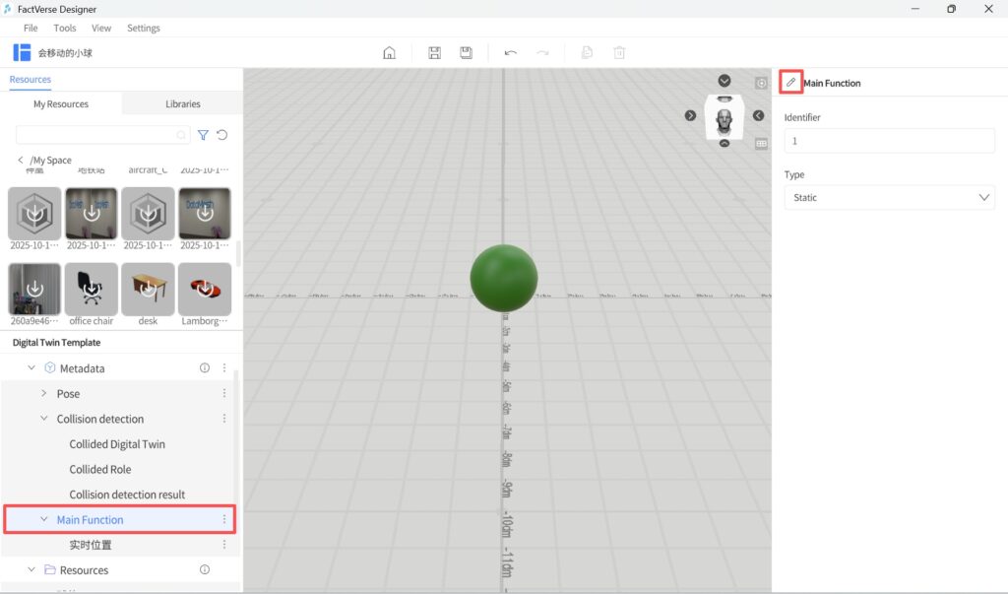This screenshot has height=594, width=1008.
Task: Click the grid icon below the navigation cube
Action: point(761,144)
